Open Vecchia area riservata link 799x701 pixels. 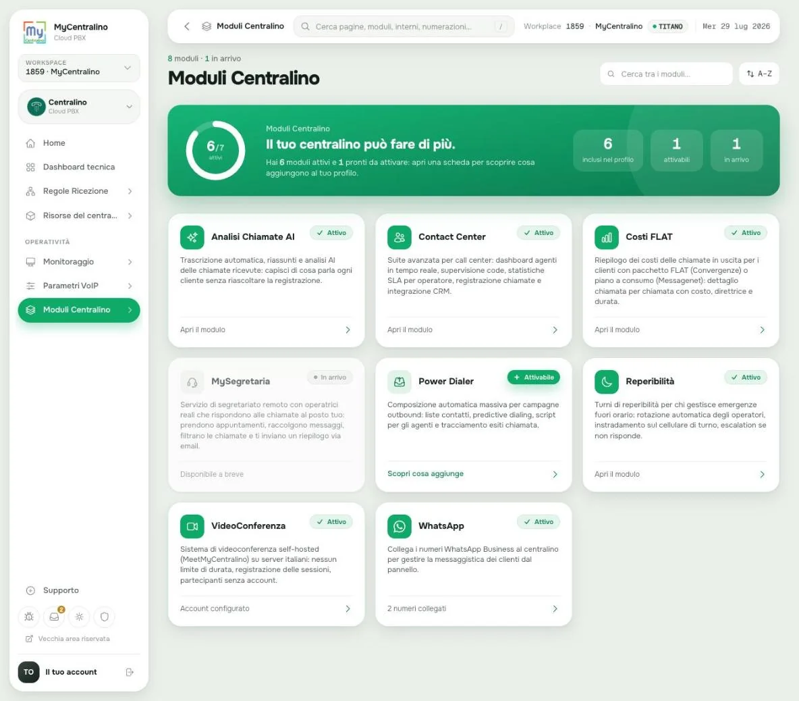67,639
